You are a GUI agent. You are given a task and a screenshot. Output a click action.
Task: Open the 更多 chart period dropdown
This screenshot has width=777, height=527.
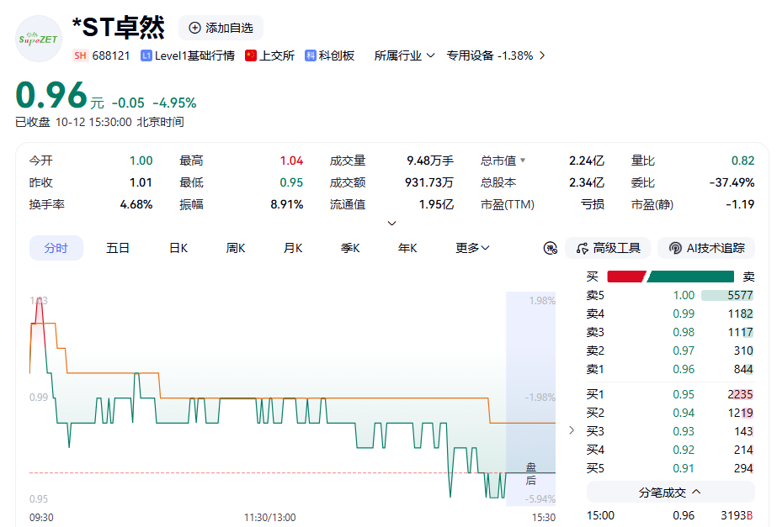pos(472,248)
